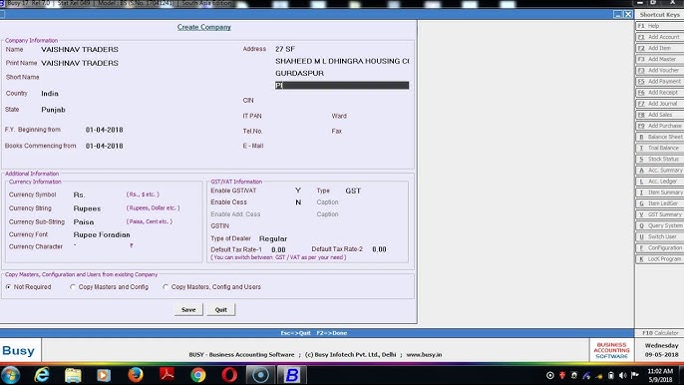Viewport: 684px width, 385px height.
Task: Launch Google Chrome from taskbar
Action: 198,375
